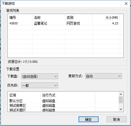The width and height of the screenshot is (131, 126).
Task: Select the 测试竞赛区 region row
Action: (x=63, y=105)
